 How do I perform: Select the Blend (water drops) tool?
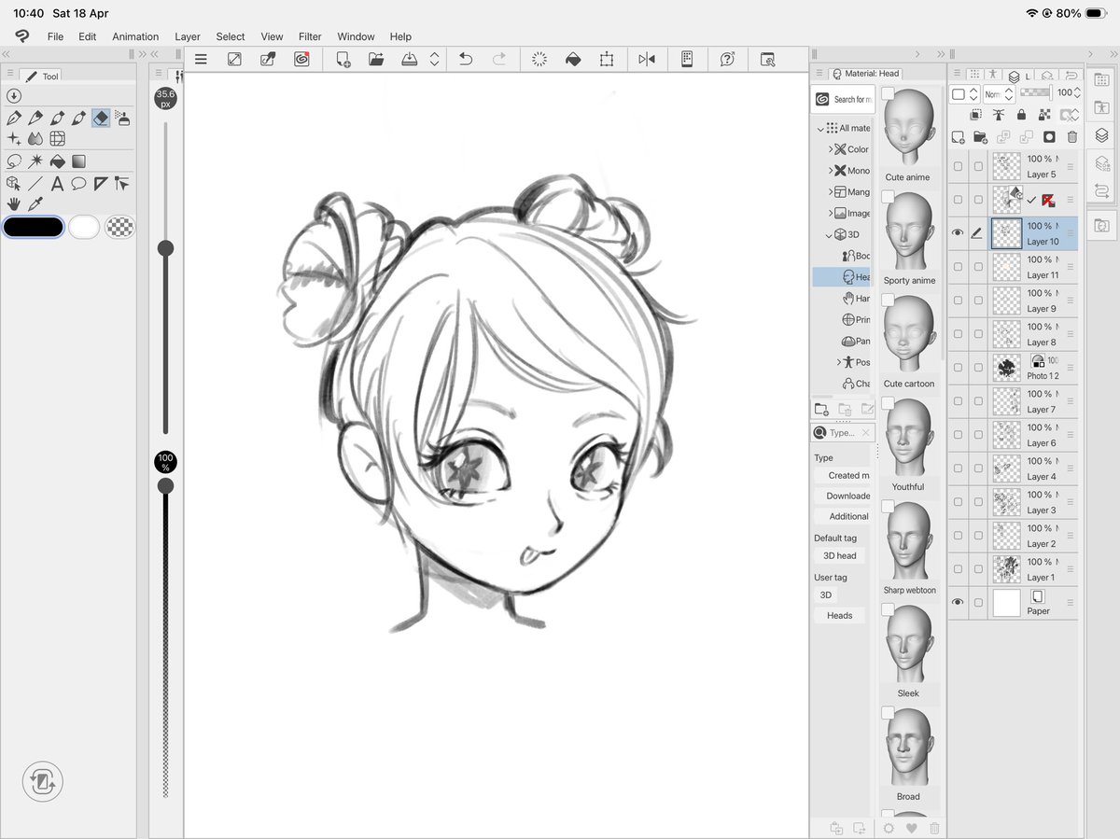(x=35, y=138)
